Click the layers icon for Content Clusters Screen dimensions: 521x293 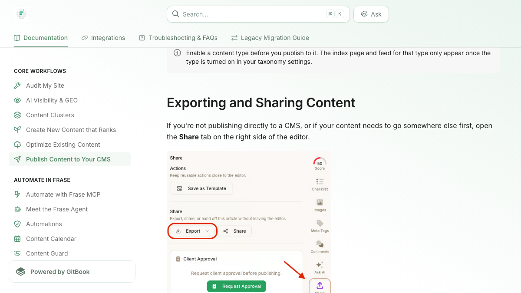(17, 115)
